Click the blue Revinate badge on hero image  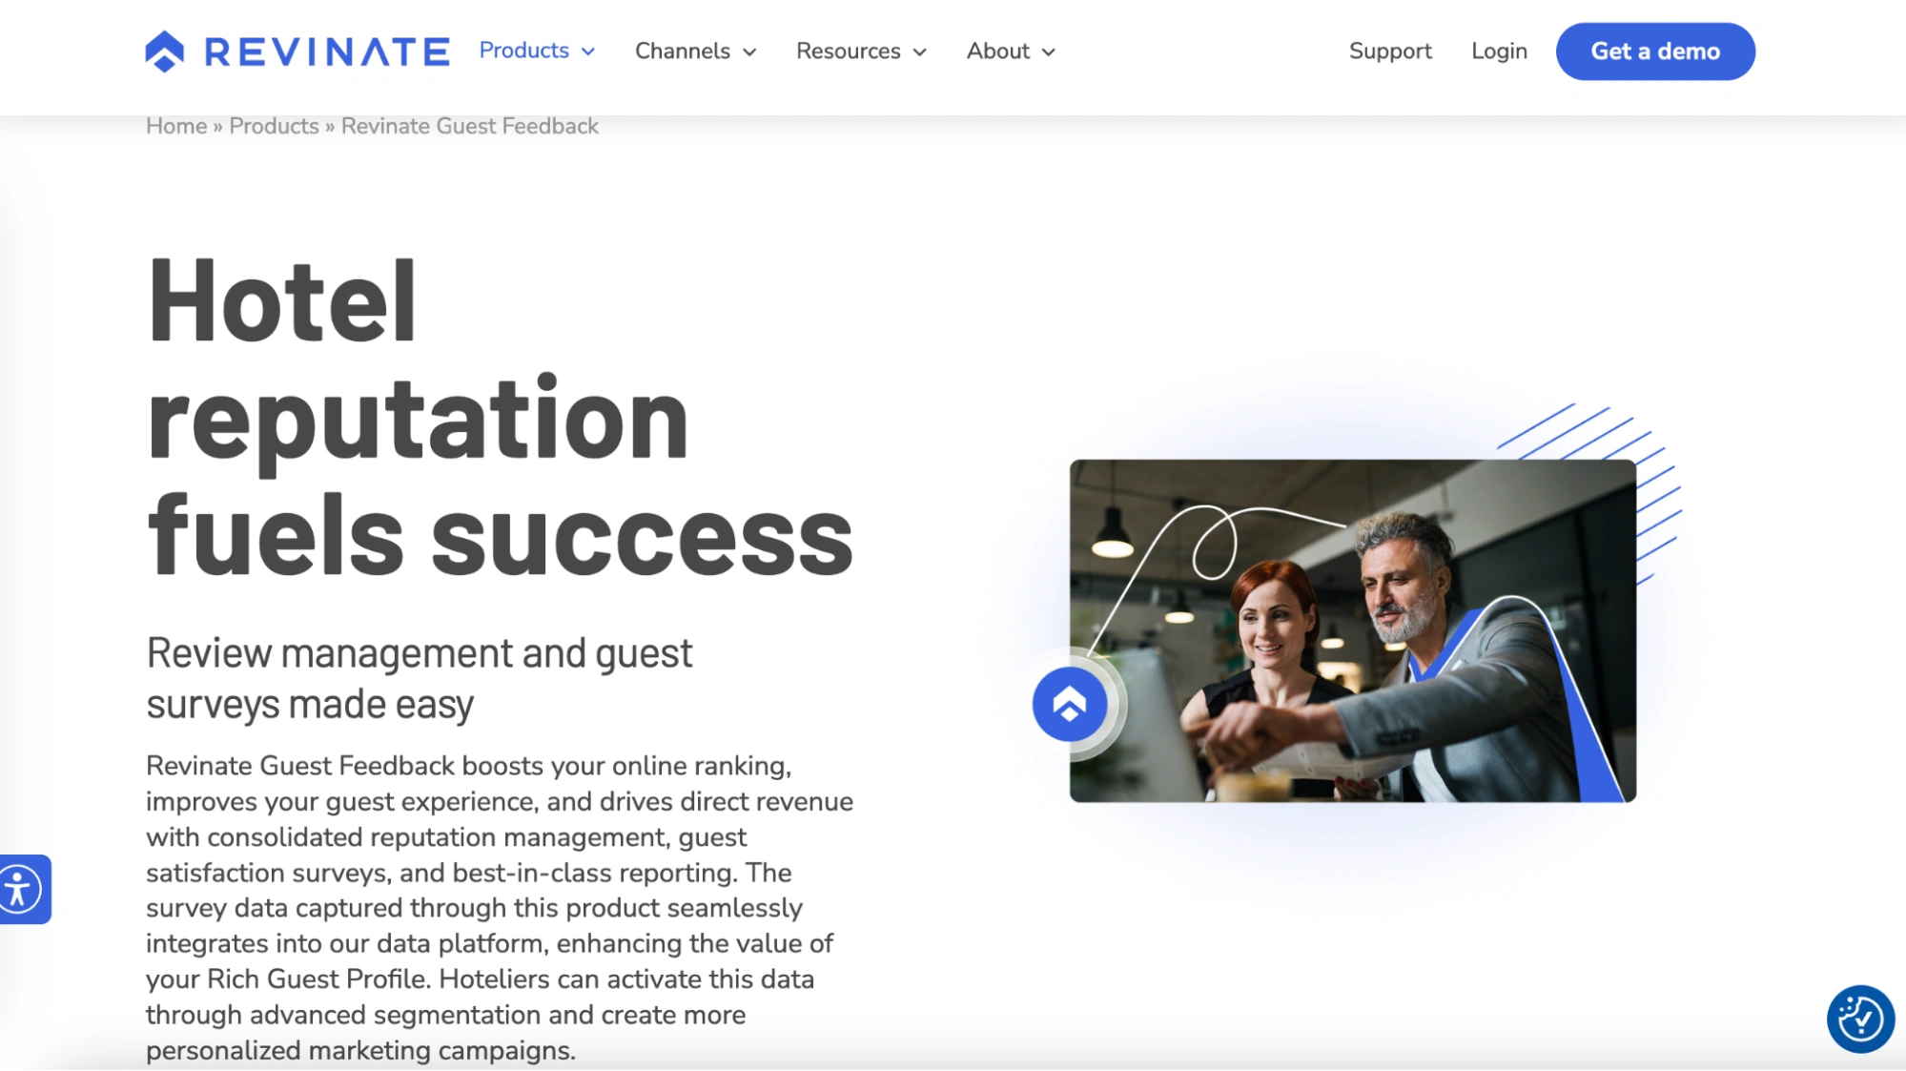(1069, 705)
